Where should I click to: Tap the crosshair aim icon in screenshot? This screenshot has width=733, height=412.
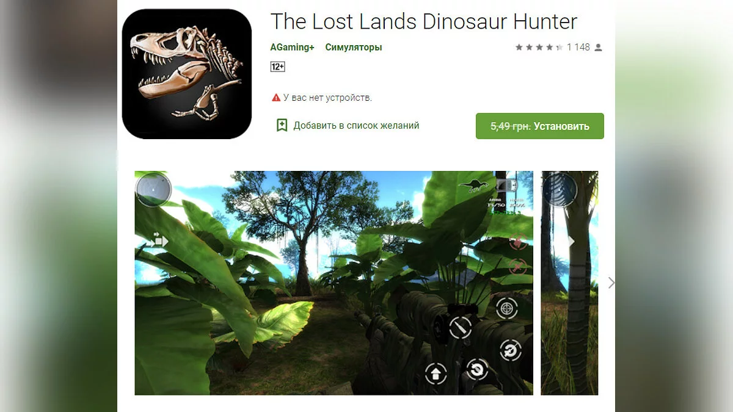pyautogui.click(x=506, y=308)
